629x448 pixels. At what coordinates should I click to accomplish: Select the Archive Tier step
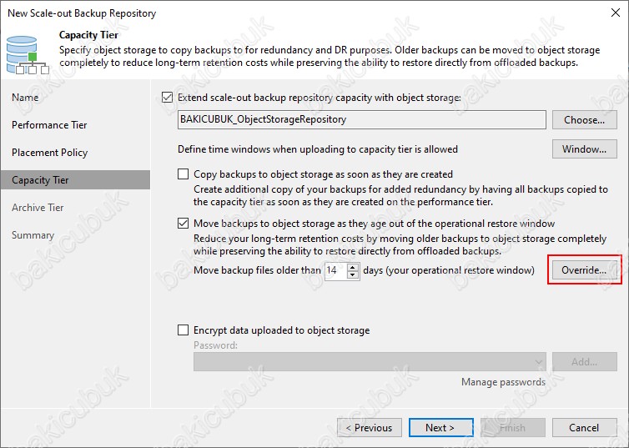pyautogui.click(x=38, y=208)
